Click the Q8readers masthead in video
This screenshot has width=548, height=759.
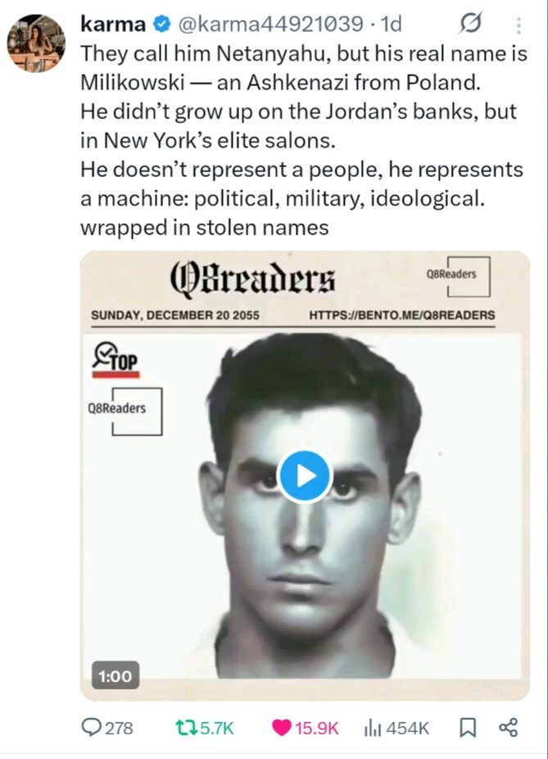pos(252,280)
